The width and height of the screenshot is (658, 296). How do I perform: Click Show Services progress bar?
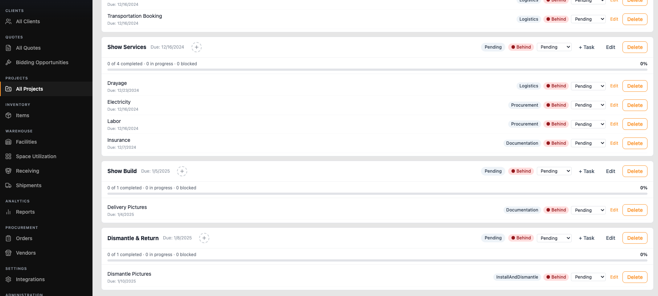377,70
